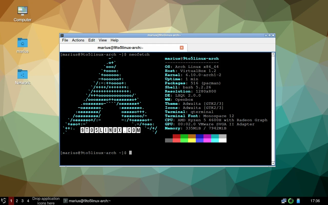328x205 pixels.
Task: Open the Computer desktop icon
Action: [23, 11]
